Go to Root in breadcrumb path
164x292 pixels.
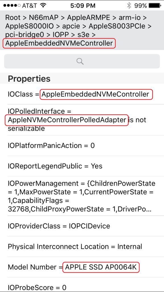(13, 17)
